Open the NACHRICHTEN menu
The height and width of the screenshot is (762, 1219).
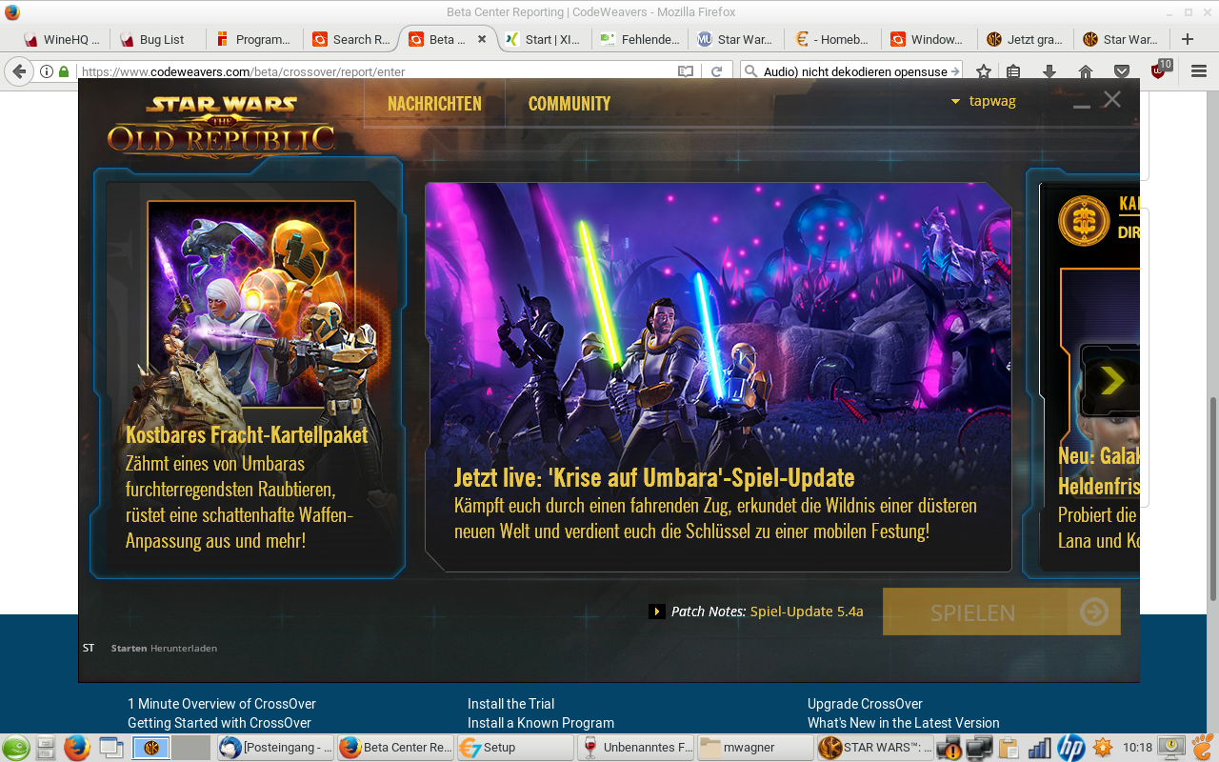tap(434, 104)
